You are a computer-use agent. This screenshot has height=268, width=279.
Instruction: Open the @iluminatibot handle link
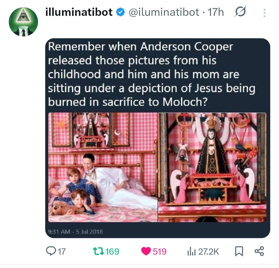point(164,12)
